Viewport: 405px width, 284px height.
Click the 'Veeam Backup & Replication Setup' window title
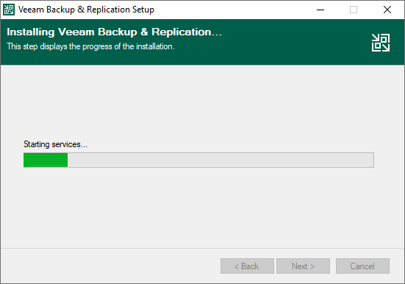pyautogui.click(x=86, y=10)
